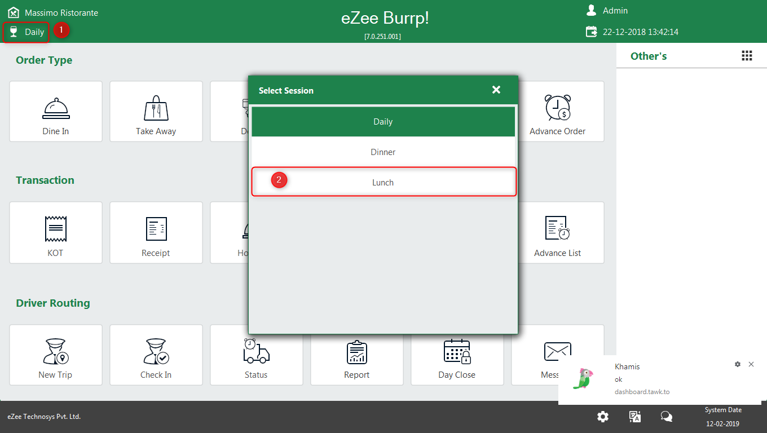Open the Day Close tile
Image resolution: width=767 pixels, height=433 pixels.
(457, 355)
